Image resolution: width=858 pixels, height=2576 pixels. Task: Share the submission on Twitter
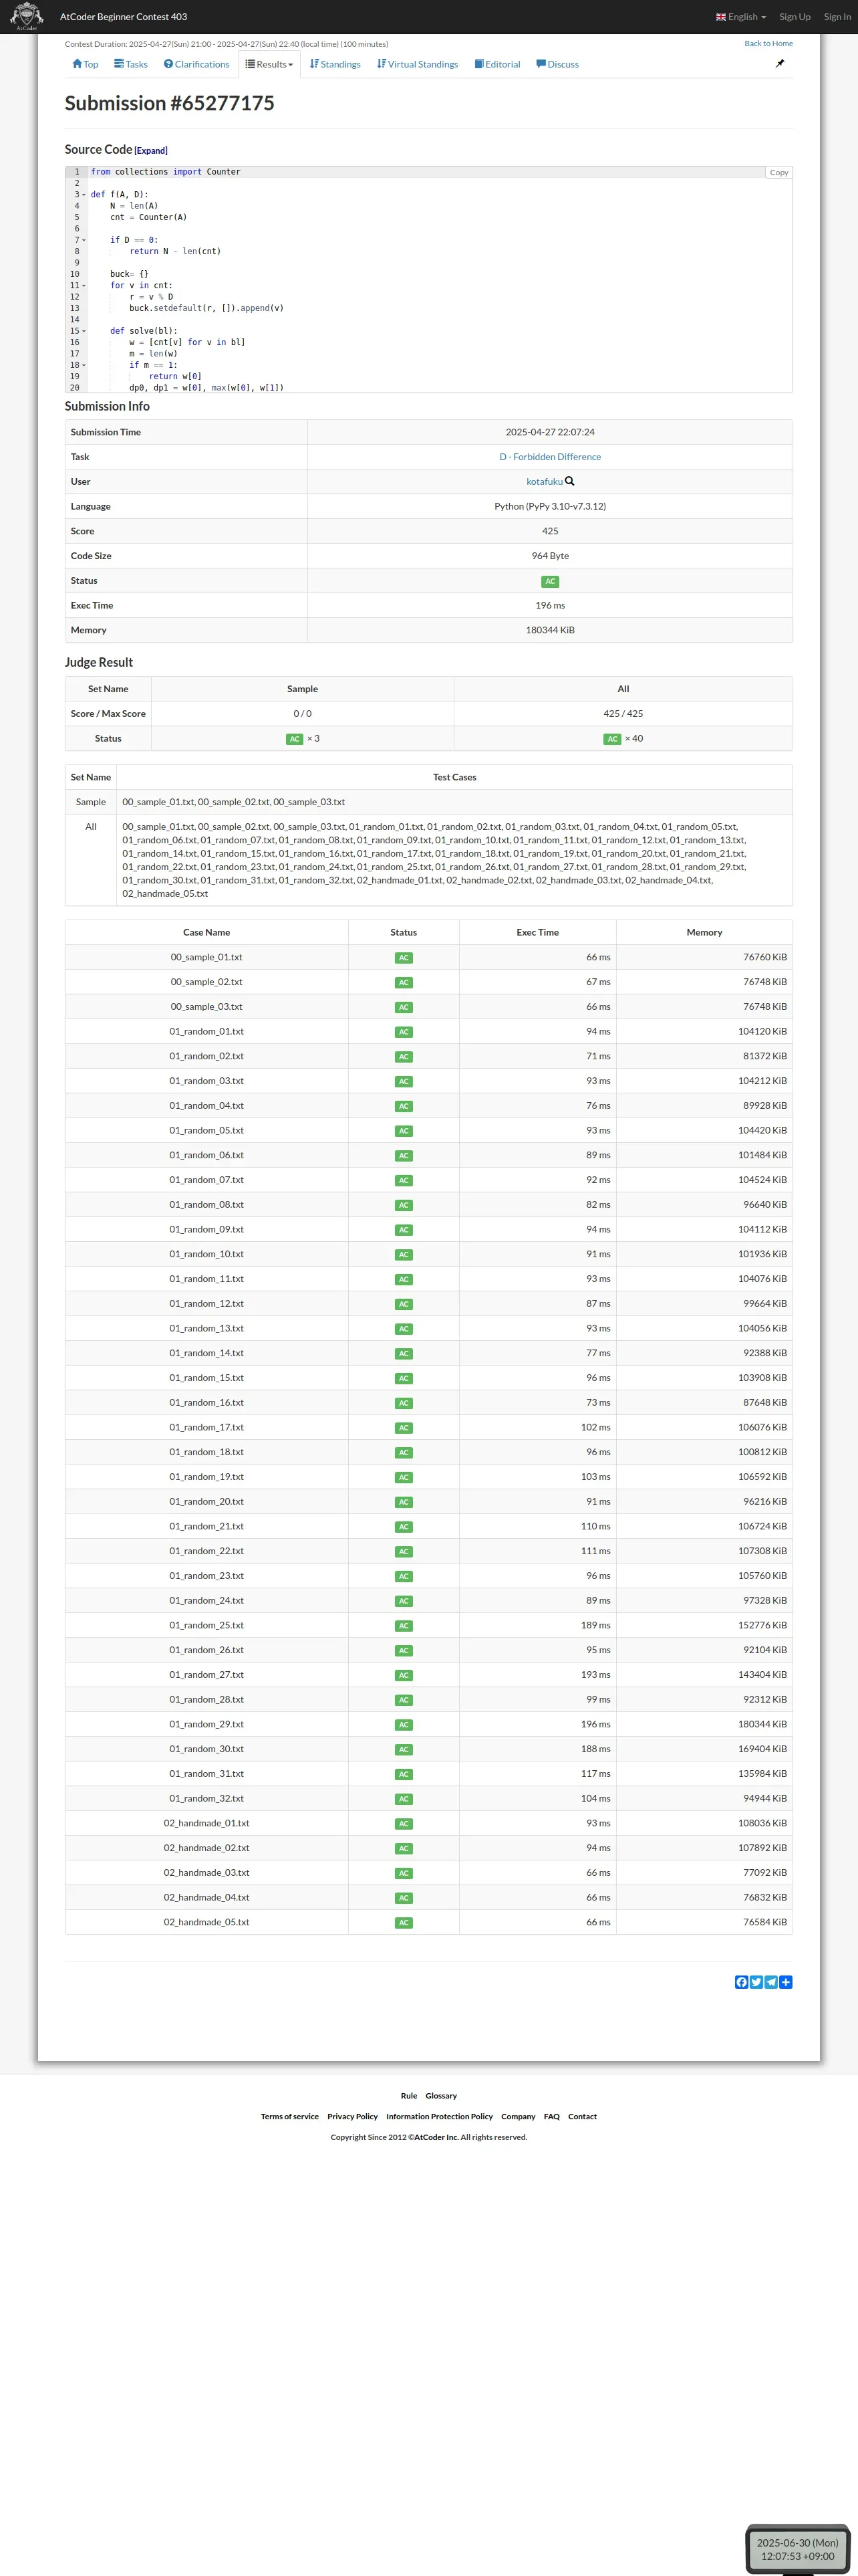756,1982
